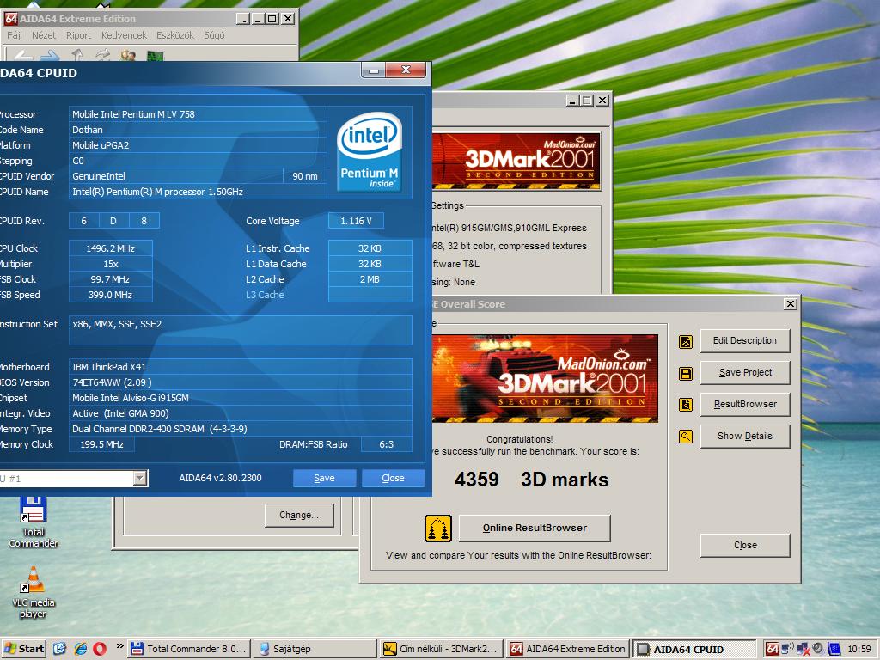The height and width of the screenshot is (660, 880).
Task: Click the AIDA64 CPUID taskbar item
Action: coord(694,650)
